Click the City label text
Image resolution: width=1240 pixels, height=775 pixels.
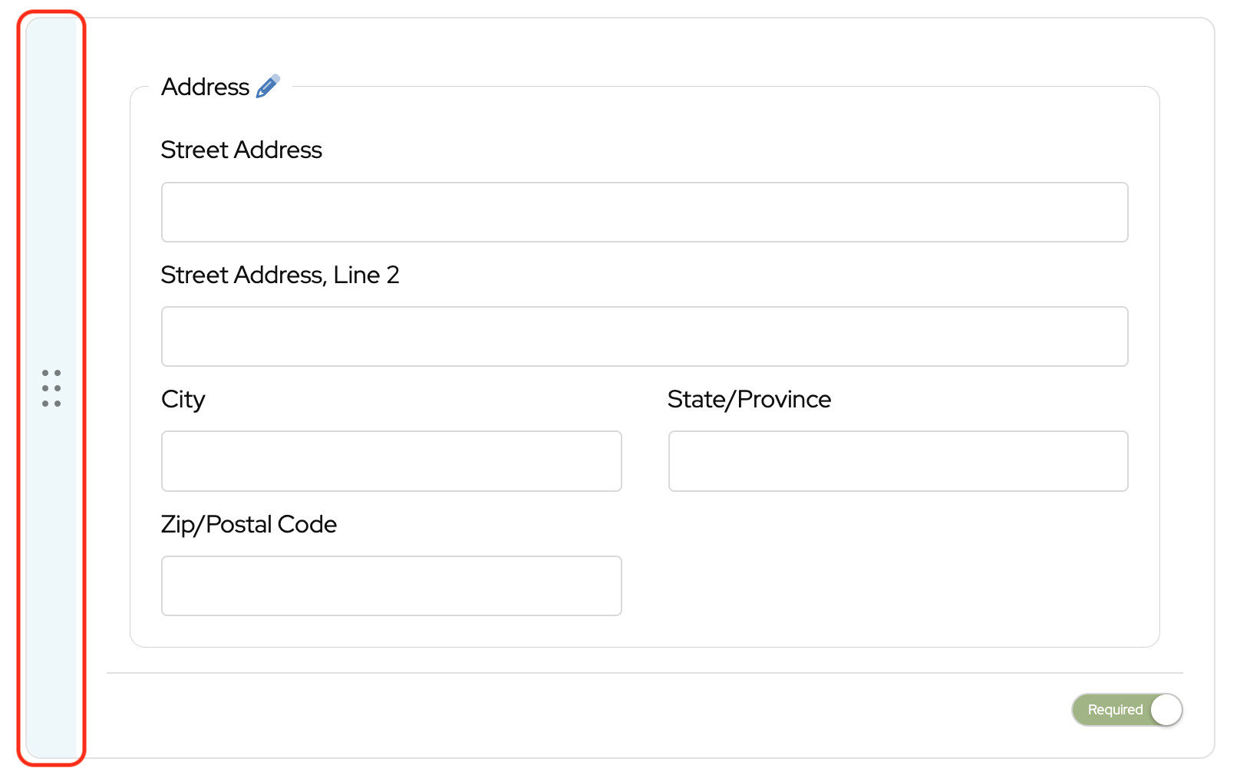183,400
